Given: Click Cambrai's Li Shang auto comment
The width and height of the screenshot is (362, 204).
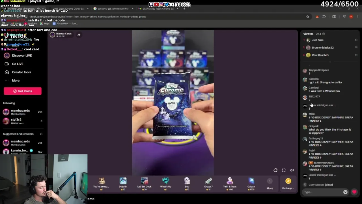Looking at the screenshot, I should click(325, 82).
